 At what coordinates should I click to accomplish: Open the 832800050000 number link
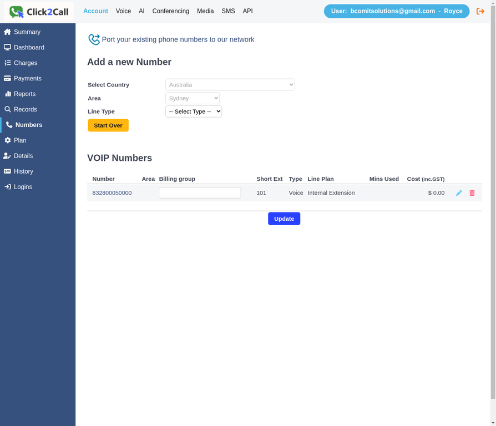coord(112,193)
